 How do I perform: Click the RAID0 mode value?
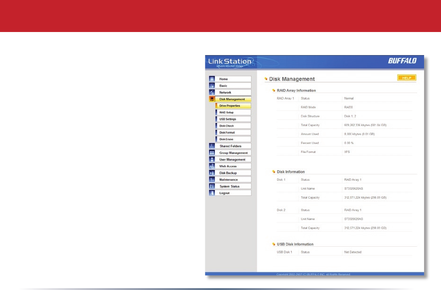coord(348,107)
